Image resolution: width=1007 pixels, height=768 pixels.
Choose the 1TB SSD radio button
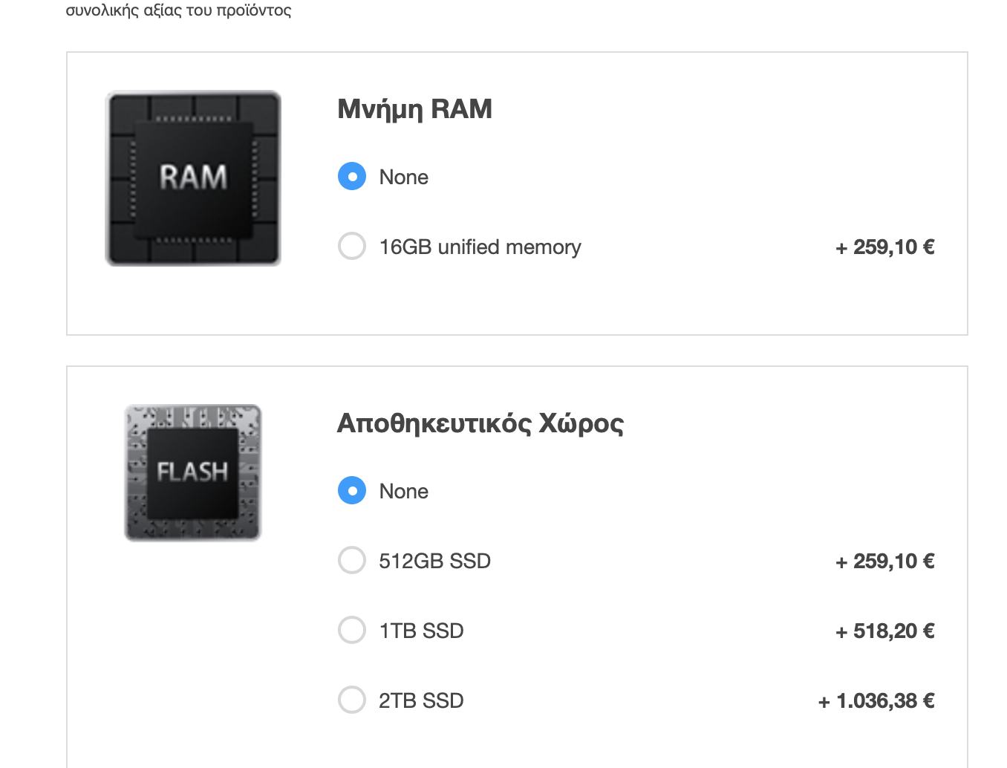pyautogui.click(x=352, y=630)
